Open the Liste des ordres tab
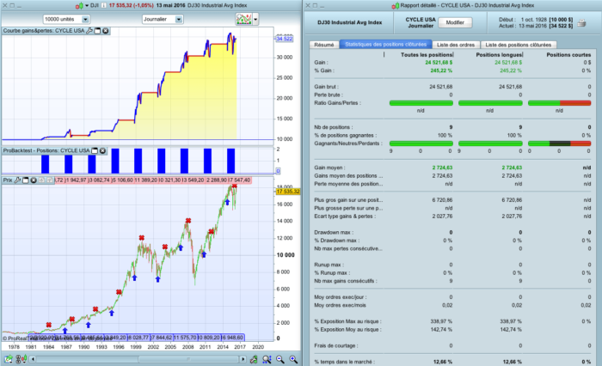This screenshot has height=366, width=602. click(x=456, y=45)
